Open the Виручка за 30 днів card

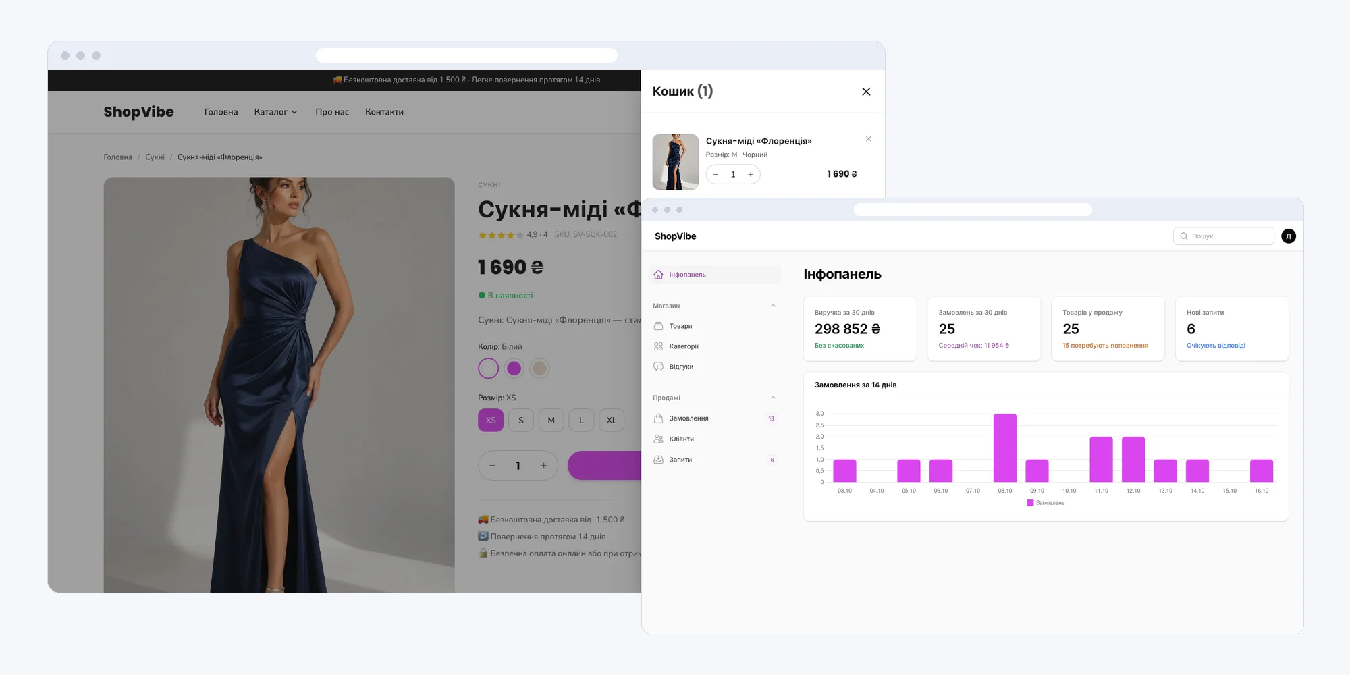(860, 329)
